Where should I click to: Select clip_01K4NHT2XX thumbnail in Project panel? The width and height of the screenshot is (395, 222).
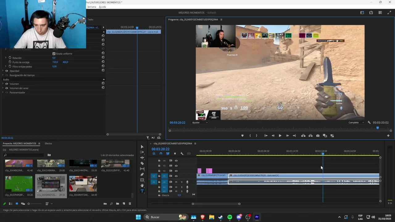(x=83, y=184)
